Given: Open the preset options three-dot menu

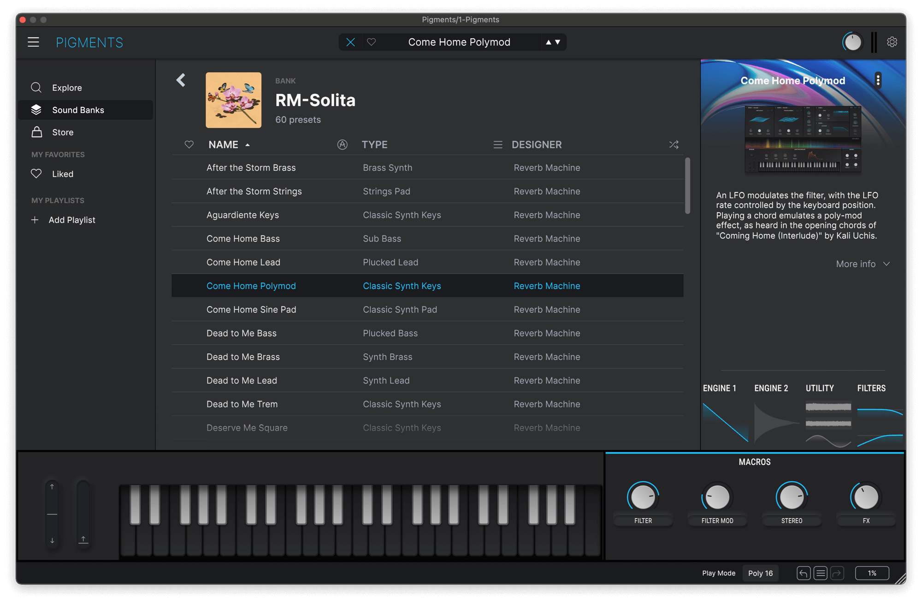Looking at the screenshot, I should coord(878,80).
